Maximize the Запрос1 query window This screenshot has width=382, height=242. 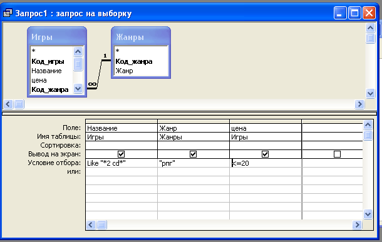point(354,13)
